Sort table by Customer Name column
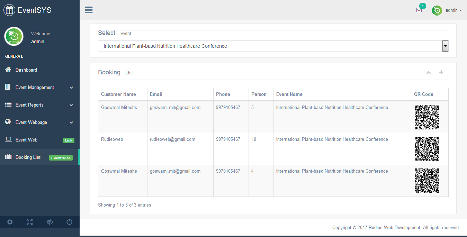The height and width of the screenshot is (237, 467). point(118,94)
